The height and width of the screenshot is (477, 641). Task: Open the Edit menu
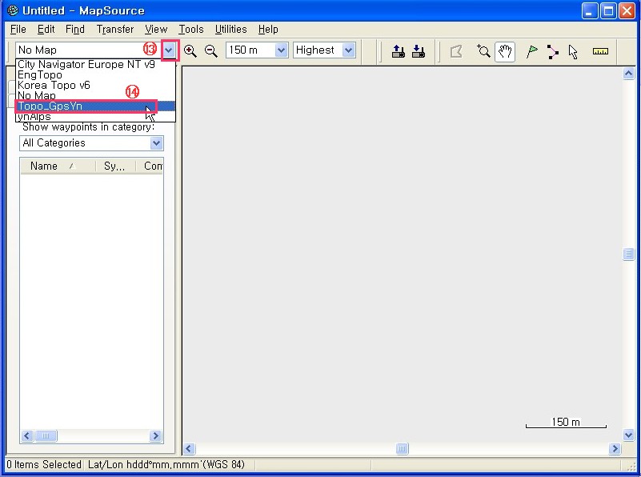pyautogui.click(x=46, y=30)
